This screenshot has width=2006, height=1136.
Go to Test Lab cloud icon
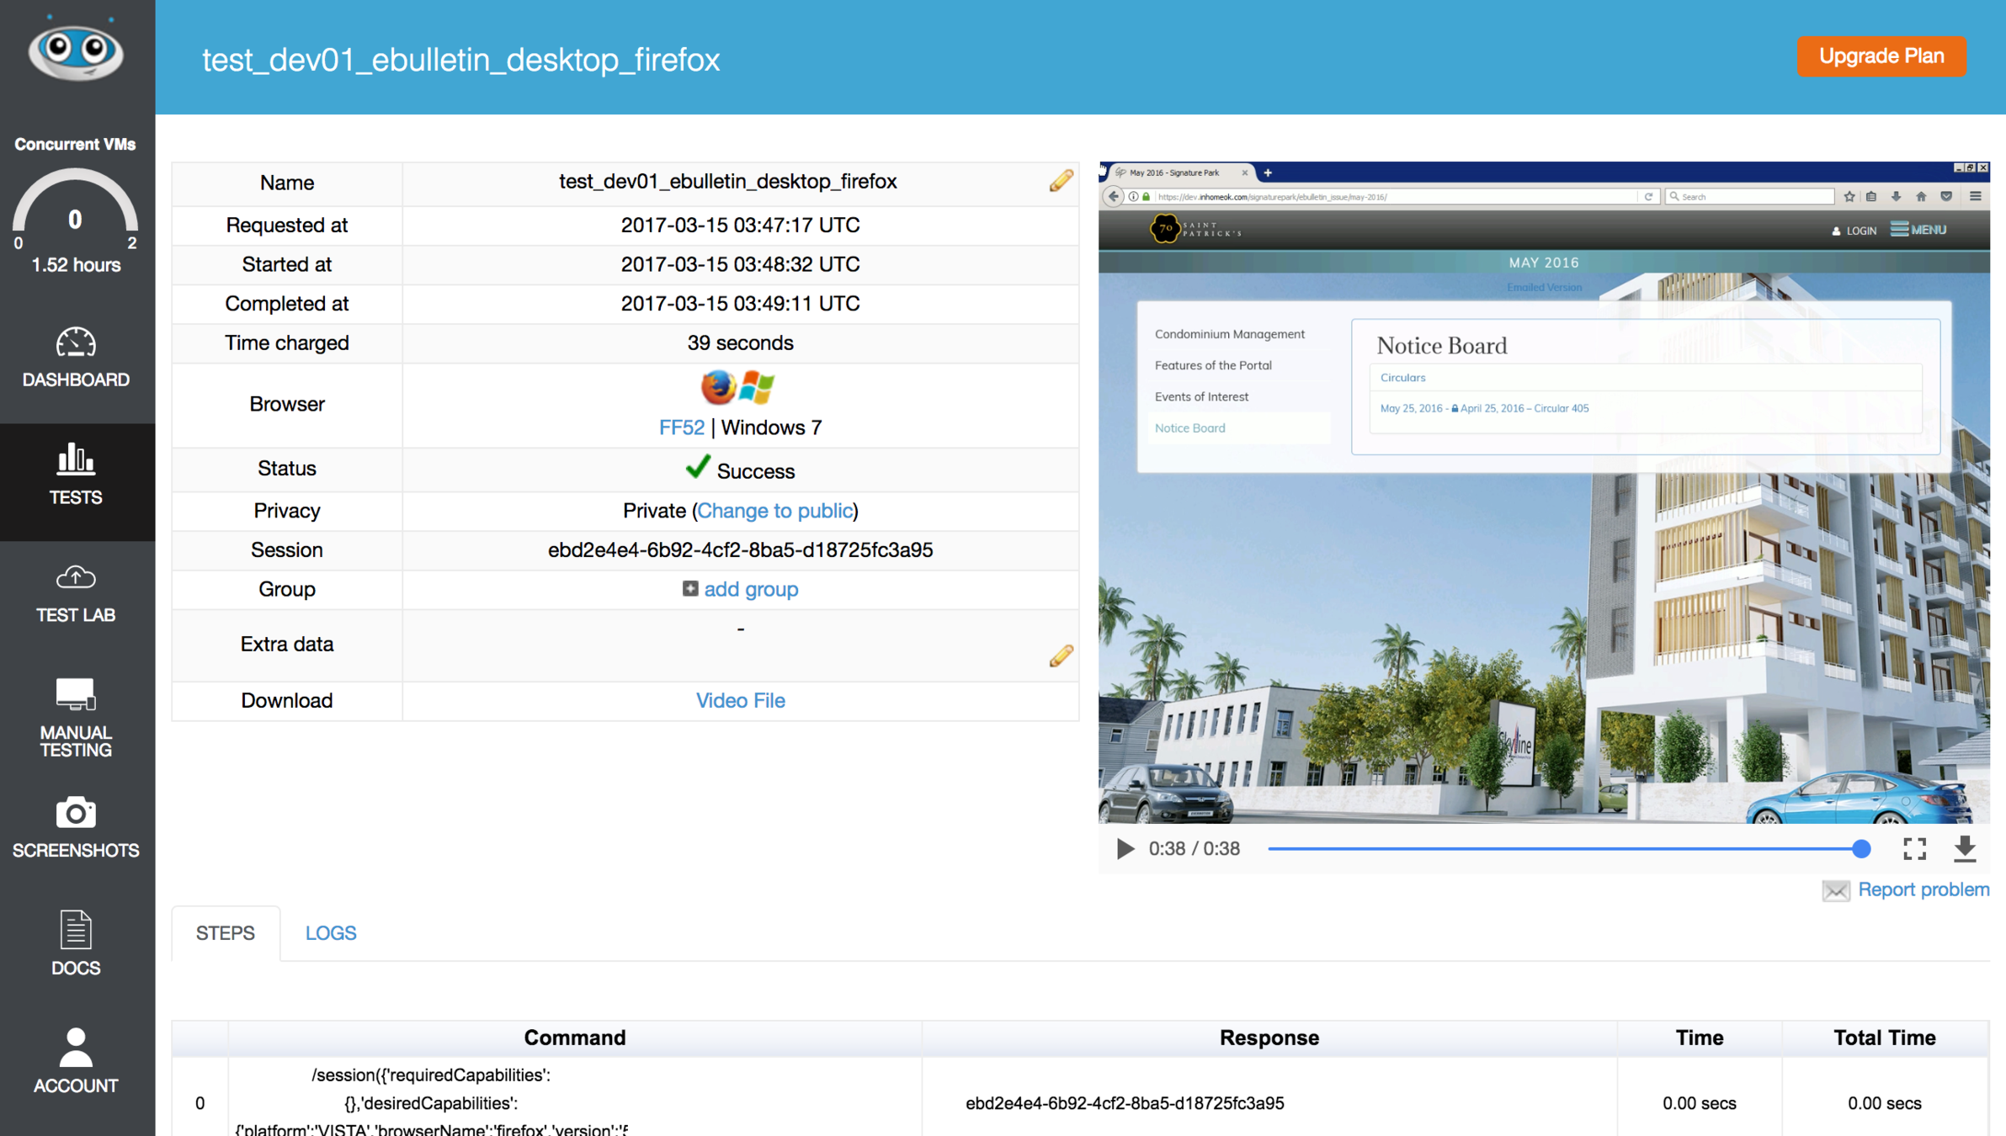76,578
